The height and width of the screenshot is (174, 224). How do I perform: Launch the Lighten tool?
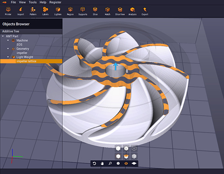pyautogui.click(x=58, y=11)
